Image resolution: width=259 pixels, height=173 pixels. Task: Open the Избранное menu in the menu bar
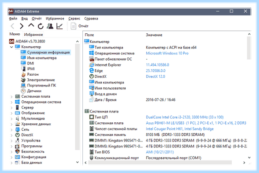pos(55,19)
